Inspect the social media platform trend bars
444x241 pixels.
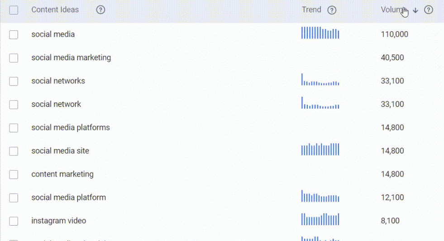pos(320,196)
